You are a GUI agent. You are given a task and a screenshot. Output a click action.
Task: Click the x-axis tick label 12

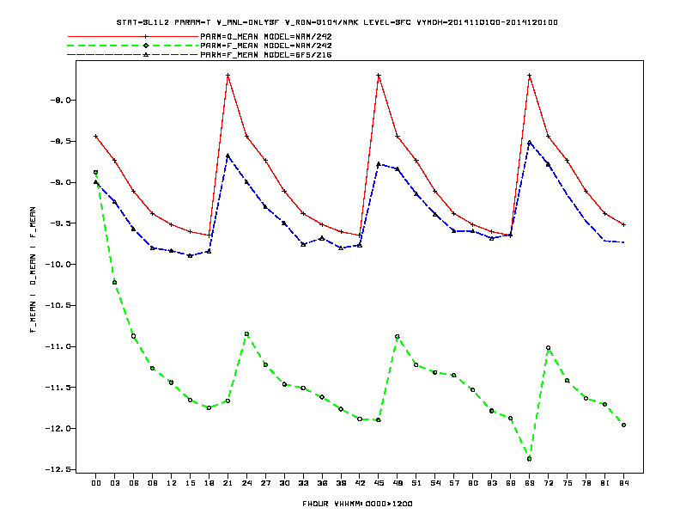click(172, 483)
